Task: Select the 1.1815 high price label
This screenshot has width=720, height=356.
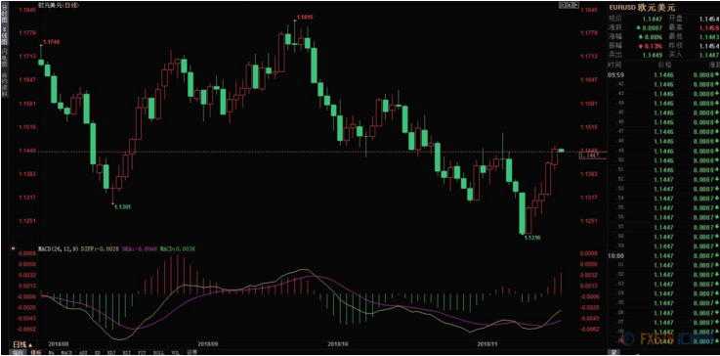Action: click(x=305, y=17)
